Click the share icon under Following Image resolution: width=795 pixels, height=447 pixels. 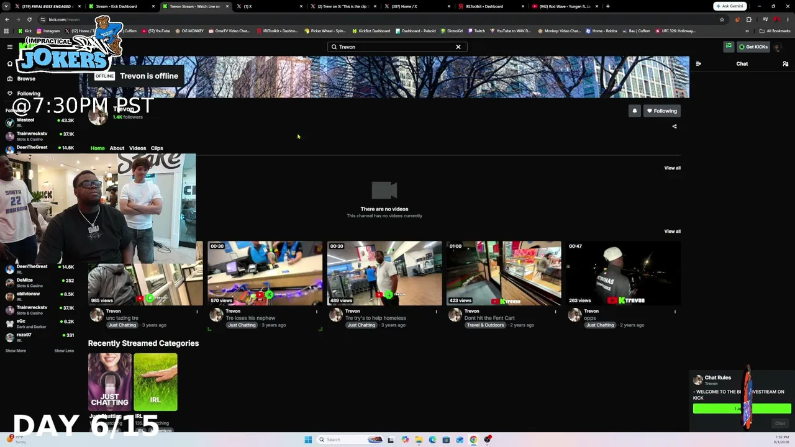click(675, 127)
